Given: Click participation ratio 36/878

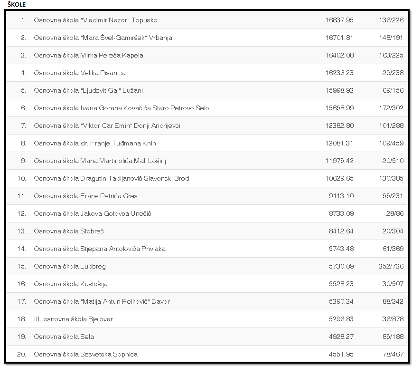Looking at the screenshot, I should point(393,319).
